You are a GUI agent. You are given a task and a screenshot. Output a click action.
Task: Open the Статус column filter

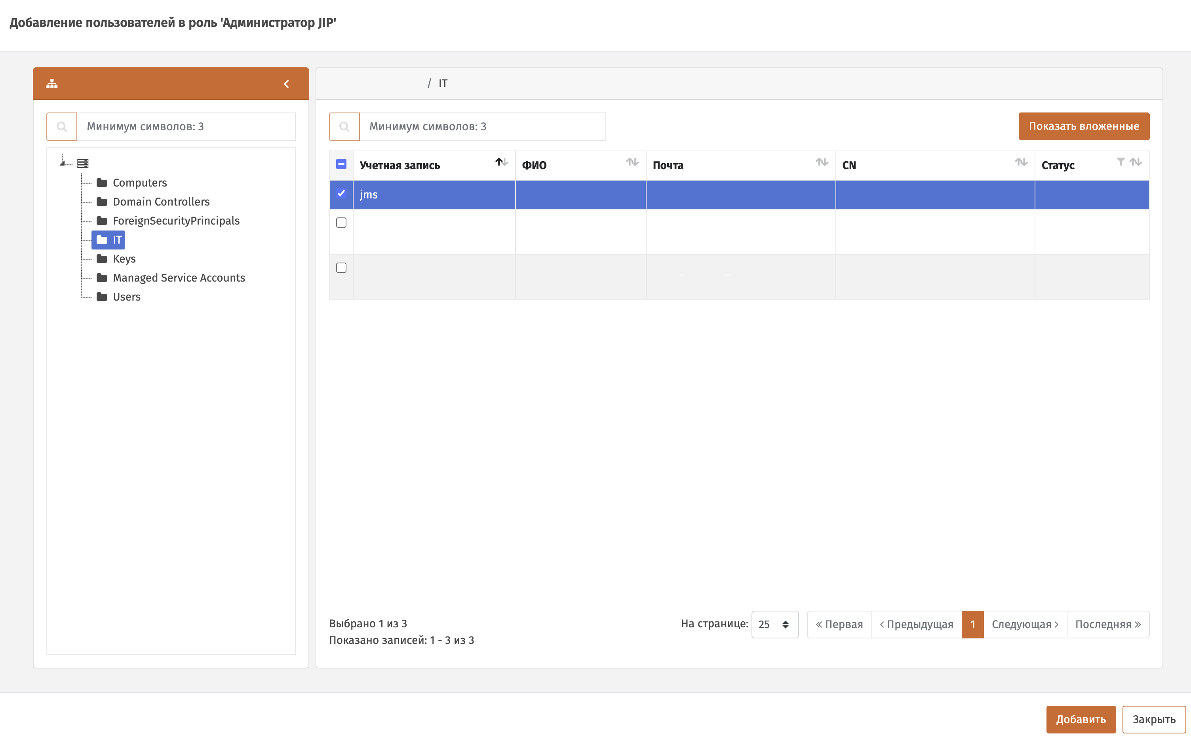[1121, 162]
